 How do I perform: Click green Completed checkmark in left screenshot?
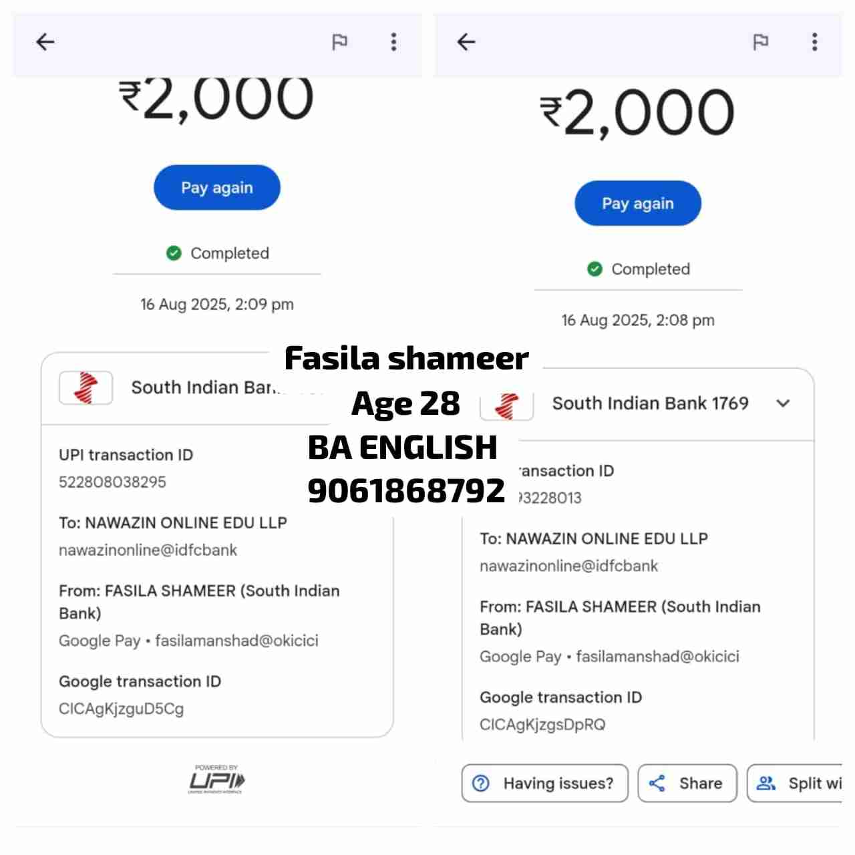(174, 253)
